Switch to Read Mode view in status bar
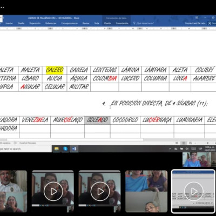 (177, 143)
